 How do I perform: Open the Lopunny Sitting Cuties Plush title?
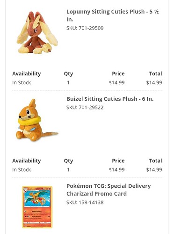(113, 15)
